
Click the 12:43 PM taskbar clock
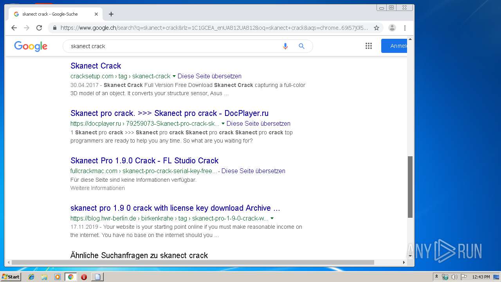481,277
